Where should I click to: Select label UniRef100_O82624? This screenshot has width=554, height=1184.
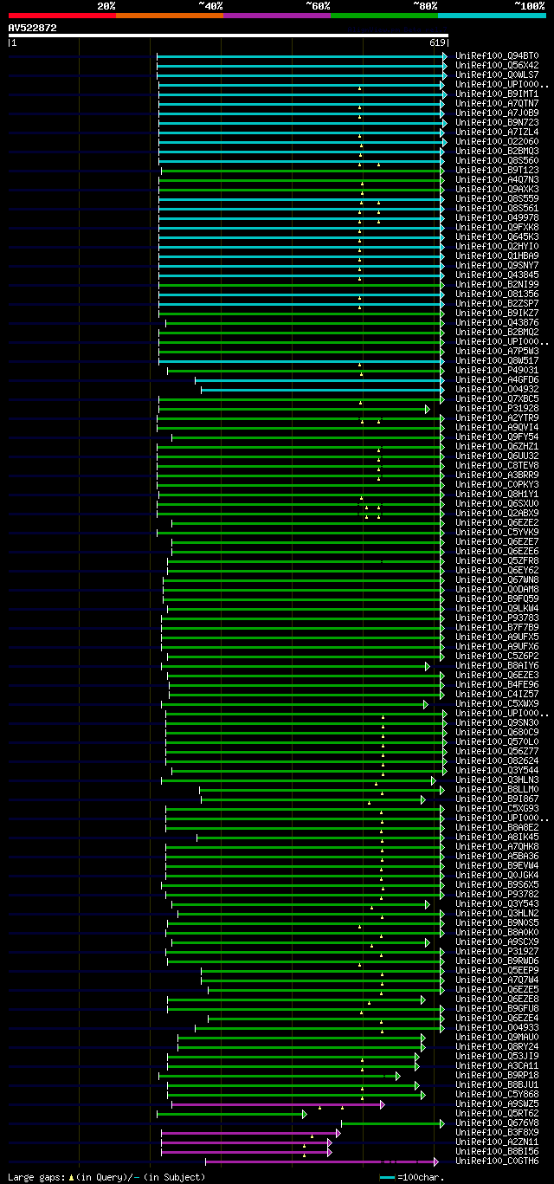coord(497,761)
